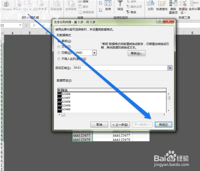Click the Cancel (取消) button
Screen dimensions: 200x171
click(x=99, y=124)
